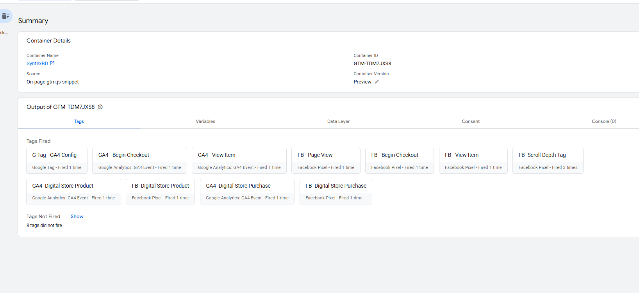The height and width of the screenshot is (293, 639).
Task: Open the GA4- Digital Store Purchase tag card
Action: pyautogui.click(x=247, y=191)
